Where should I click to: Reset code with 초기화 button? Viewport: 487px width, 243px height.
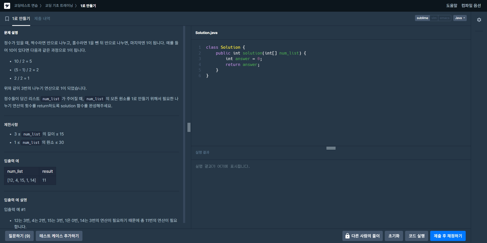(394, 236)
